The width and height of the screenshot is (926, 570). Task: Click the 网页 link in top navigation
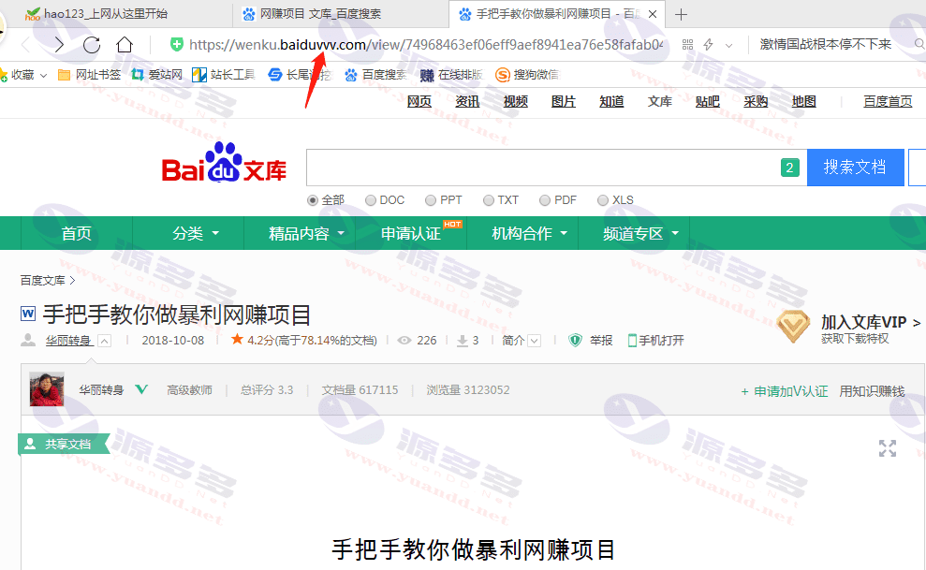[419, 101]
